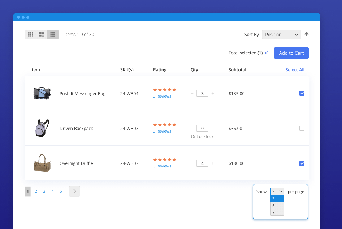The width and height of the screenshot is (342, 229).
Task: Collapse the per page dropdown
Action: [277, 192]
